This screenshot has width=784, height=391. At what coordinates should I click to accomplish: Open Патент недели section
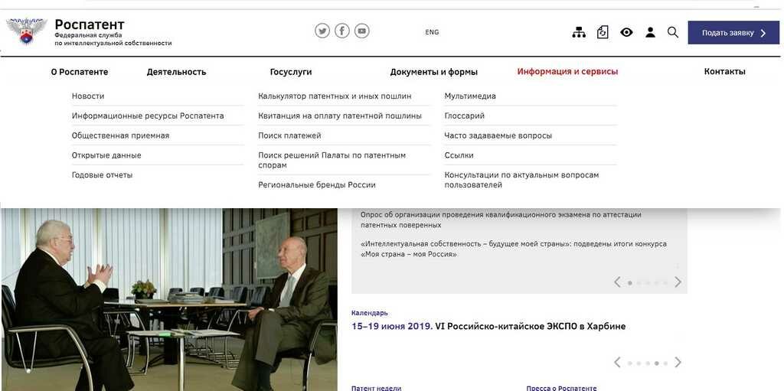[x=376, y=388]
